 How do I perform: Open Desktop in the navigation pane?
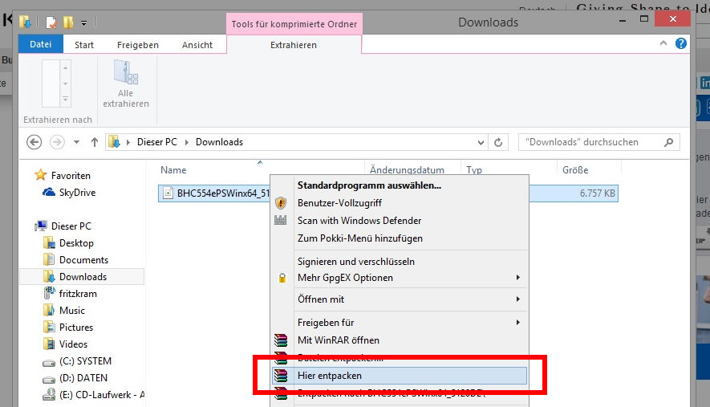[76, 243]
